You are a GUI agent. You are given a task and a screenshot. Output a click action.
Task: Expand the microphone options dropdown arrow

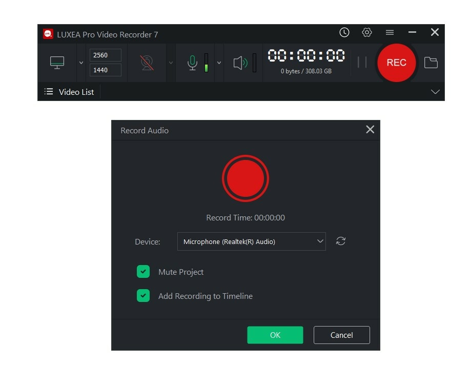click(x=219, y=63)
